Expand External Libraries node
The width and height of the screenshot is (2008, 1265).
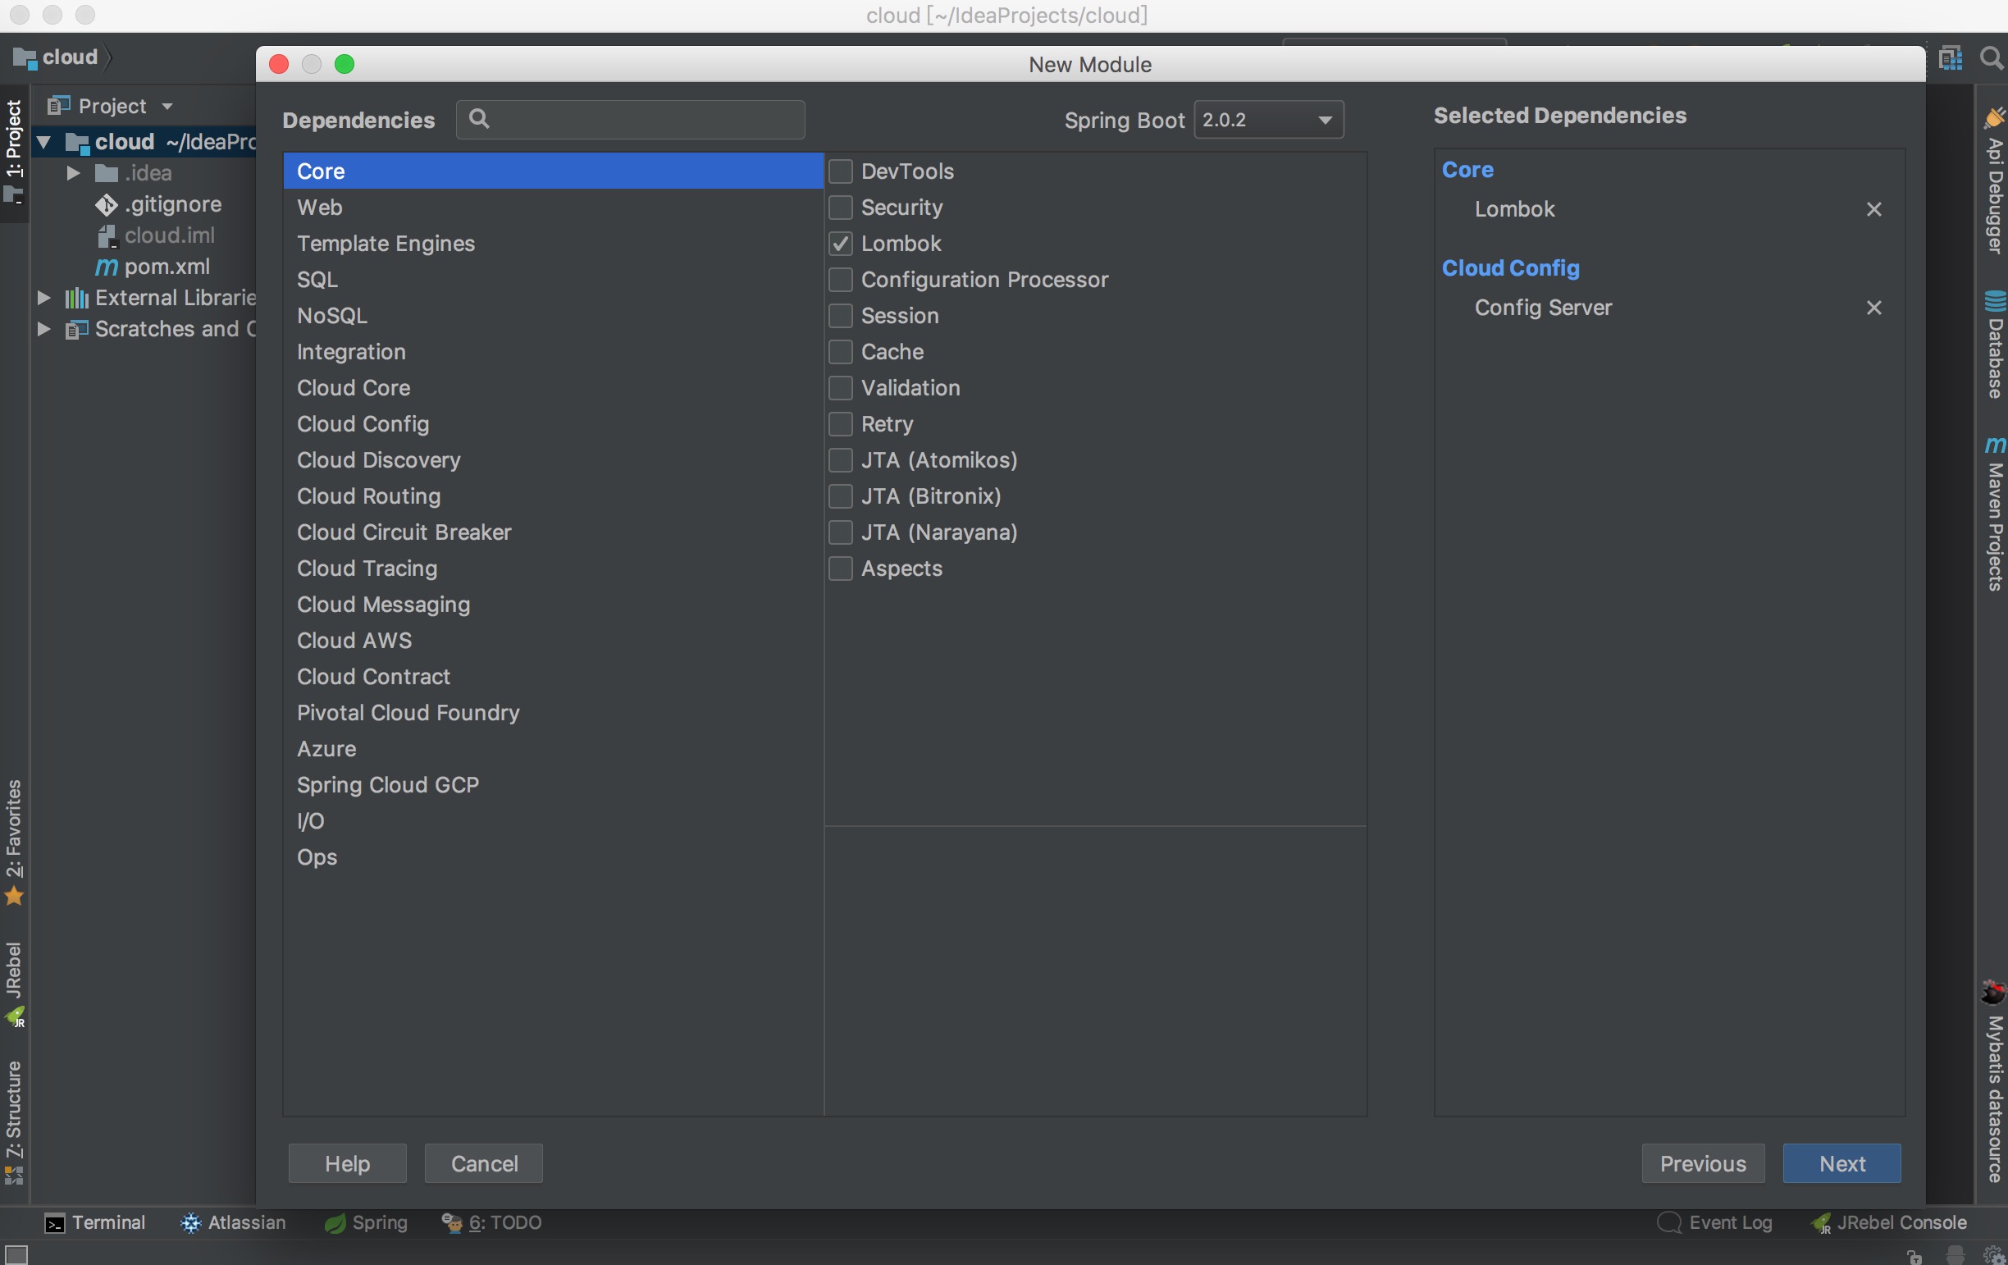(x=44, y=298)
